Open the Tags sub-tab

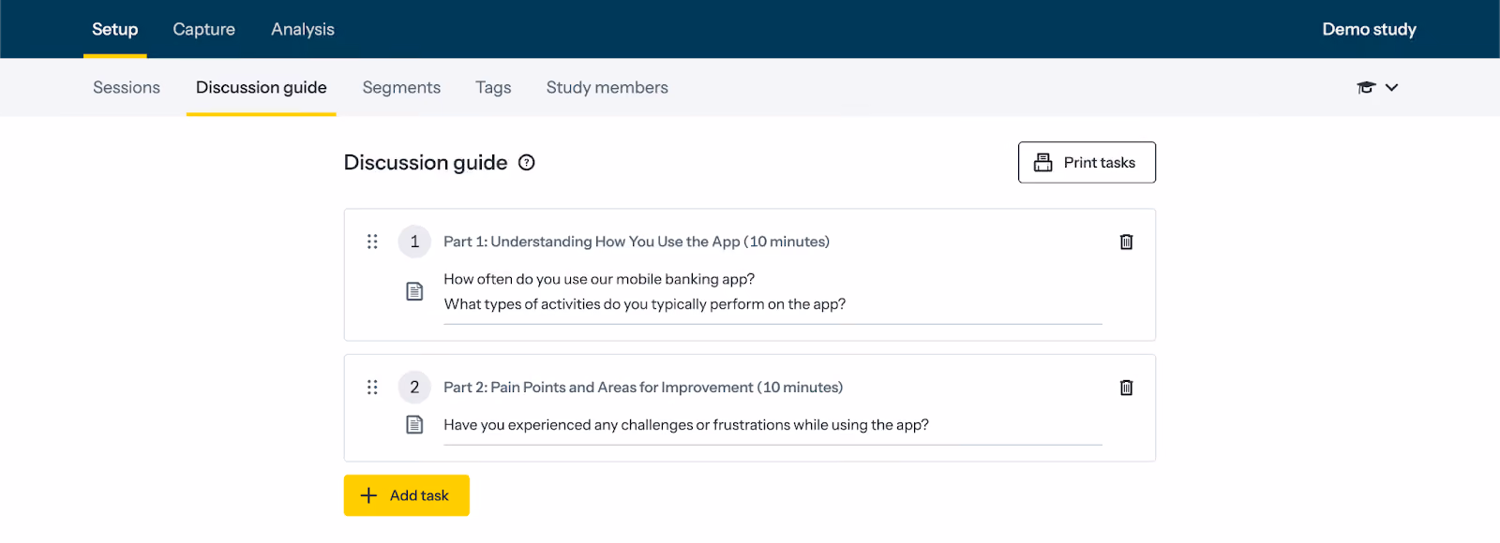point(493,87)
